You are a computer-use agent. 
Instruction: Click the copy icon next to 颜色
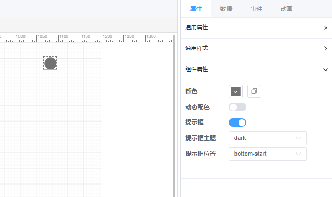click(254, 91)
